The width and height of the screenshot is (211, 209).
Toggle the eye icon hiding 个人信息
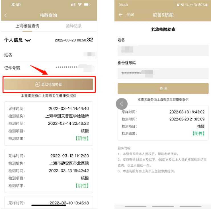click(x=28, y=40)
